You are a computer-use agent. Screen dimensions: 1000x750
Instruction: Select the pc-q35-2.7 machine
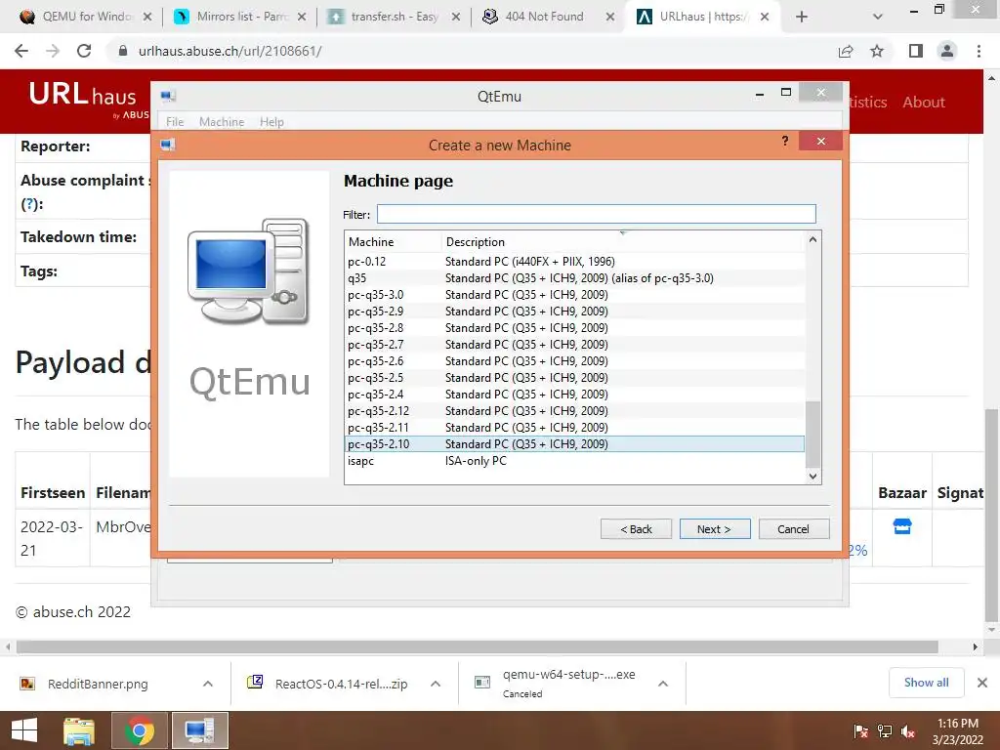click(574, 345)
